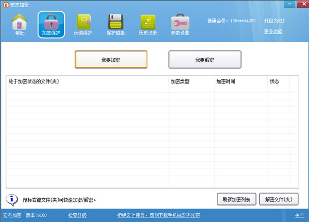Click the 版本:6108 status text

point(36,215)
